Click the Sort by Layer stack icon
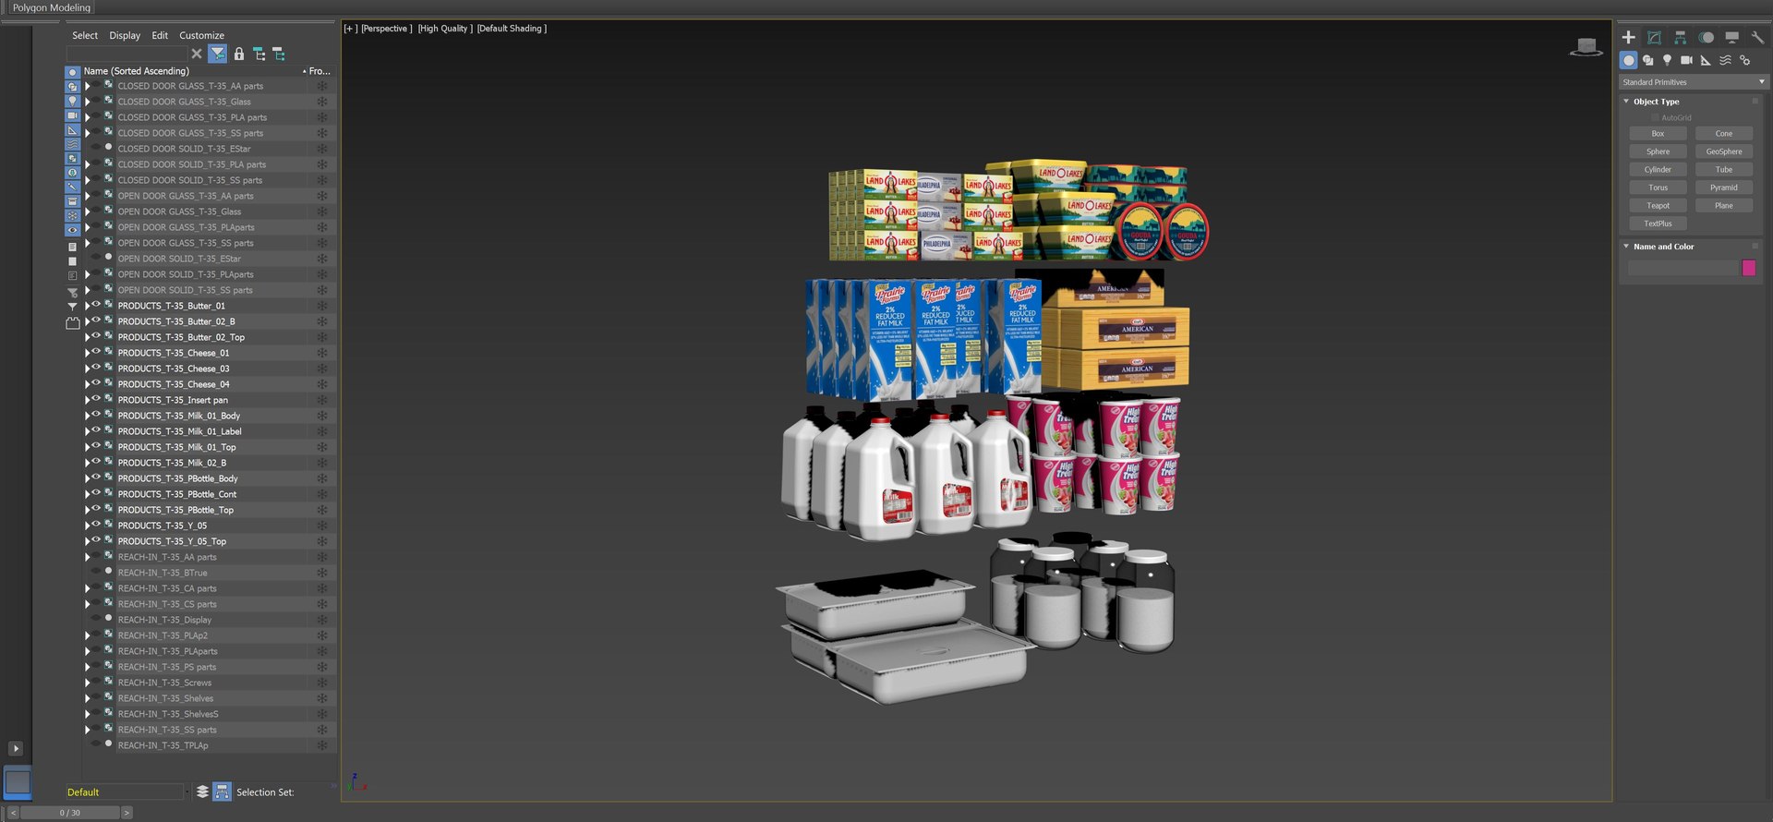This screenshot has height=822, width=1773. 202,792
